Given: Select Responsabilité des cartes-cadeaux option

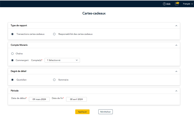Looking at the screenshot, I should click(x=54, y=34).
